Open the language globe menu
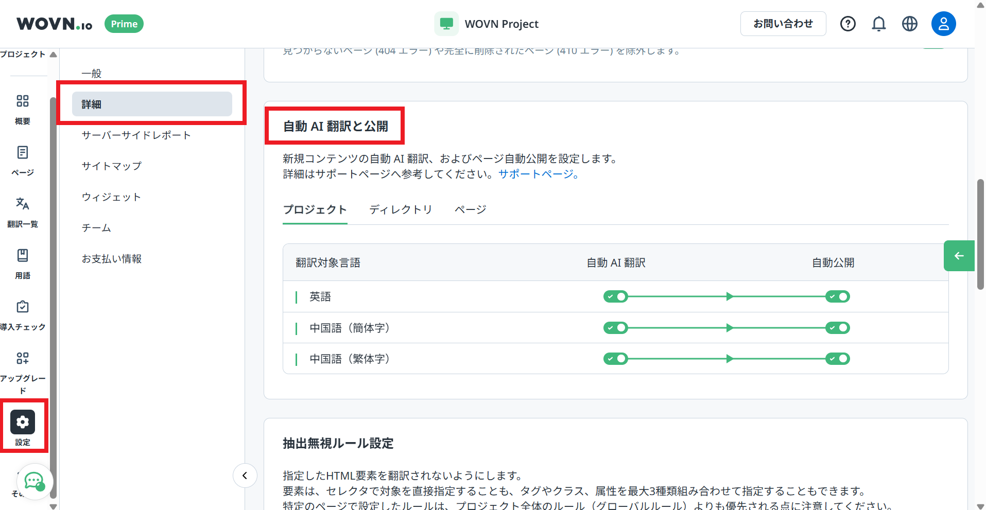This screenshot has height=510, width=986. click(909, 24)
